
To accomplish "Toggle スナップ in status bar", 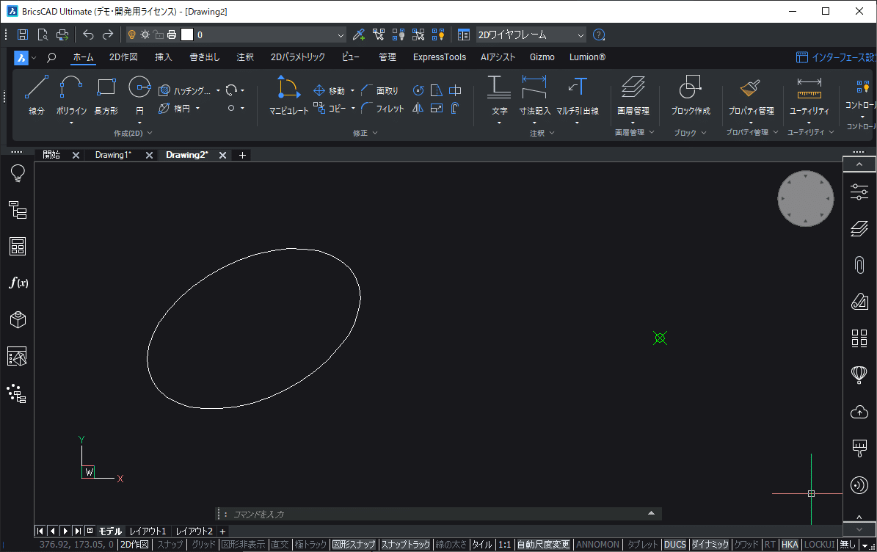I will 170,544.
